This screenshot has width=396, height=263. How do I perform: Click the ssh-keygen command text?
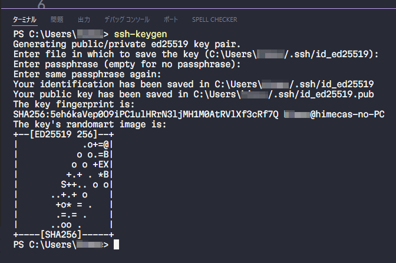tap(141, 34)
